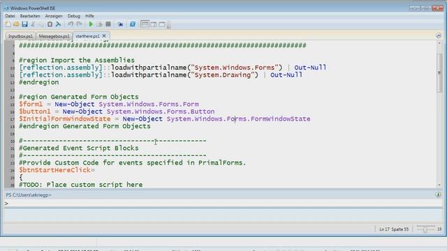Click "#Generated Event Script Blocks" comment
The image size is (447, 251).
tap(79, 148)
